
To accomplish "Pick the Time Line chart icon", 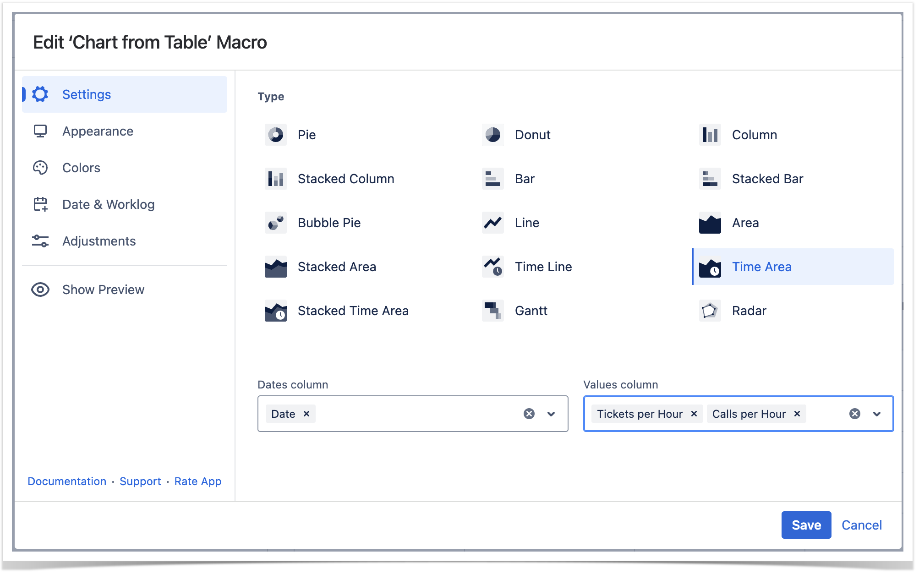I will pos(492,267).
